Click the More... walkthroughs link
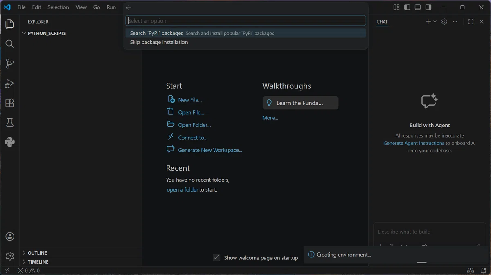491x275 pixels. pos(270,118)
